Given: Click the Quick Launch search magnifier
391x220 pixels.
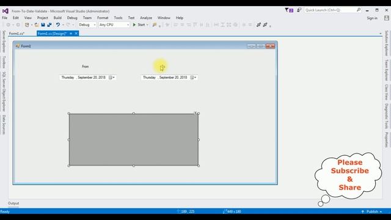Looking at the screenshot, I should pyautogui.click(x=359, y=10).
